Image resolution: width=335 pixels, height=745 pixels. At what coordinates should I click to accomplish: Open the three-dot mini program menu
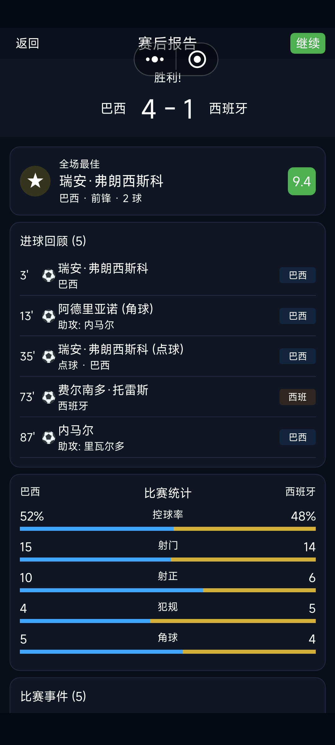[x=155, y=59]
